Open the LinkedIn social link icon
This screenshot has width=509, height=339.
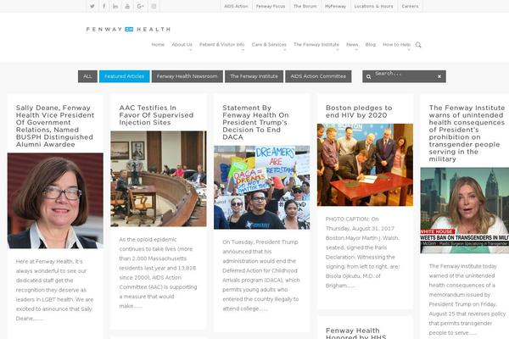[115, 6]
